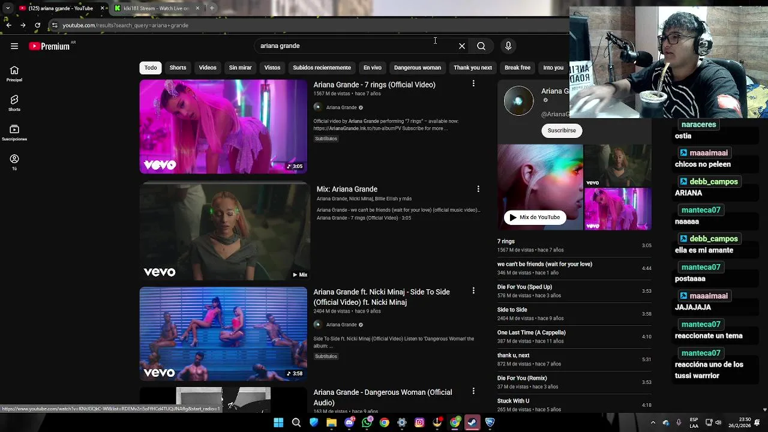Open Shorts in the left sidebar

point(14,103)
